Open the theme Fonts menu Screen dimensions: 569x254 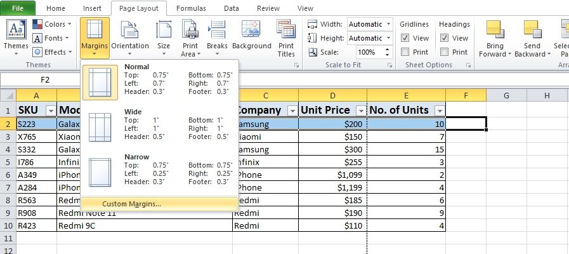51,38
